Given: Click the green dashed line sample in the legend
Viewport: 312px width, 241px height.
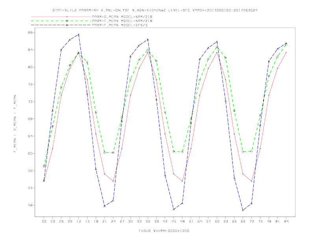Looking at the screenshot, I should tap(61, 21).
